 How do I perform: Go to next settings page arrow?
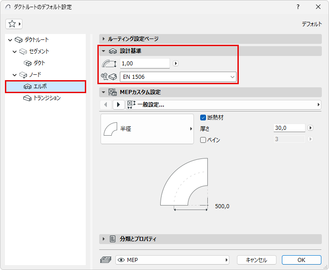pyautogui.click(x=118, y=104)
